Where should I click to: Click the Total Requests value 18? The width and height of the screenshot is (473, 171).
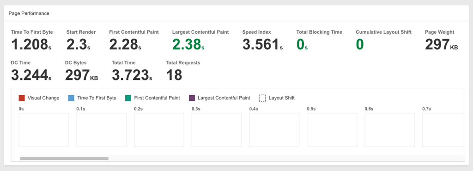pyautogui.click(x=174, y=75)
